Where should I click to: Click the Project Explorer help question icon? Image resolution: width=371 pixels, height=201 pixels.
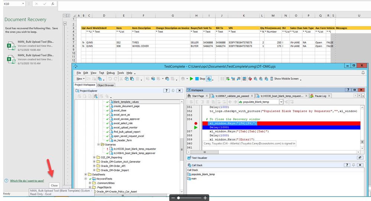[x=166, y=90]
